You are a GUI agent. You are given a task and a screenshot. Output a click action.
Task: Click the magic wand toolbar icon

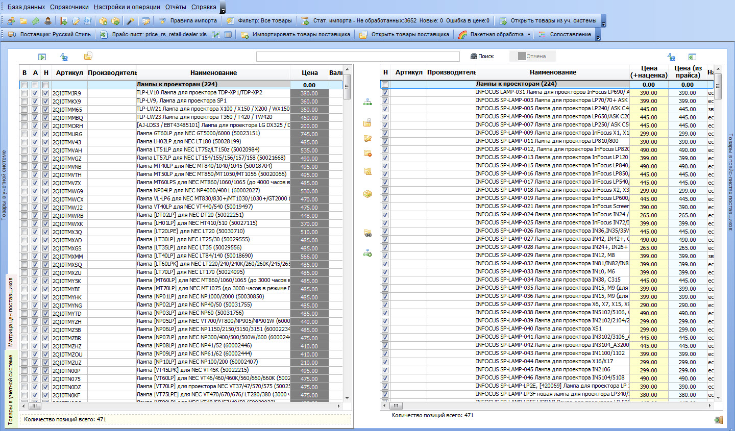pos(131,21)
